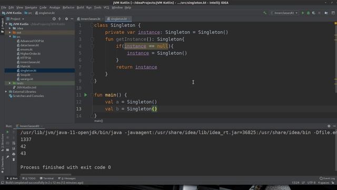Click the disabled Stop icon in the top toolbar
Viewport: 337px width, 190px height.
point(320,13)
